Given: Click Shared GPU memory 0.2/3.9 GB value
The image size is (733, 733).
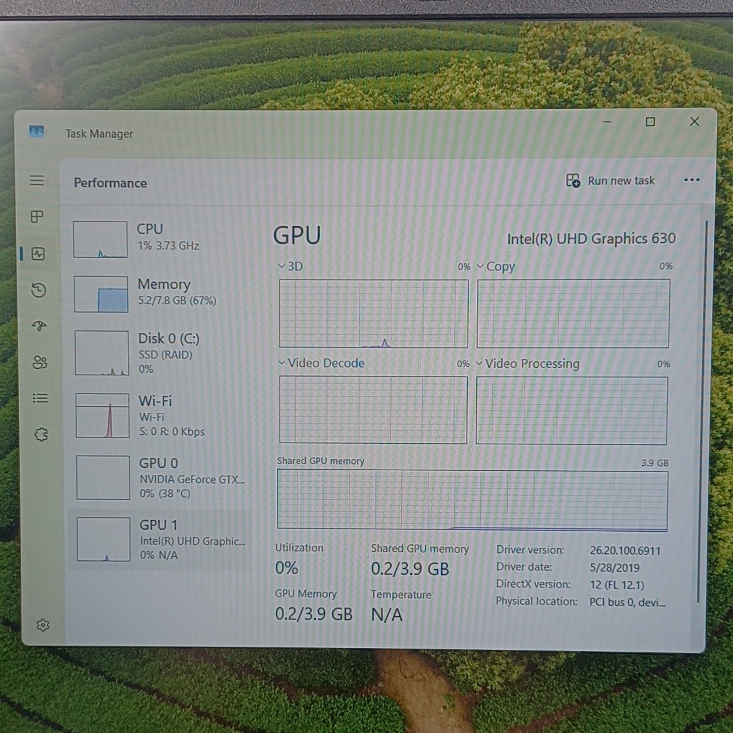Looking at the screenshot, I should (x=410, y=569).
